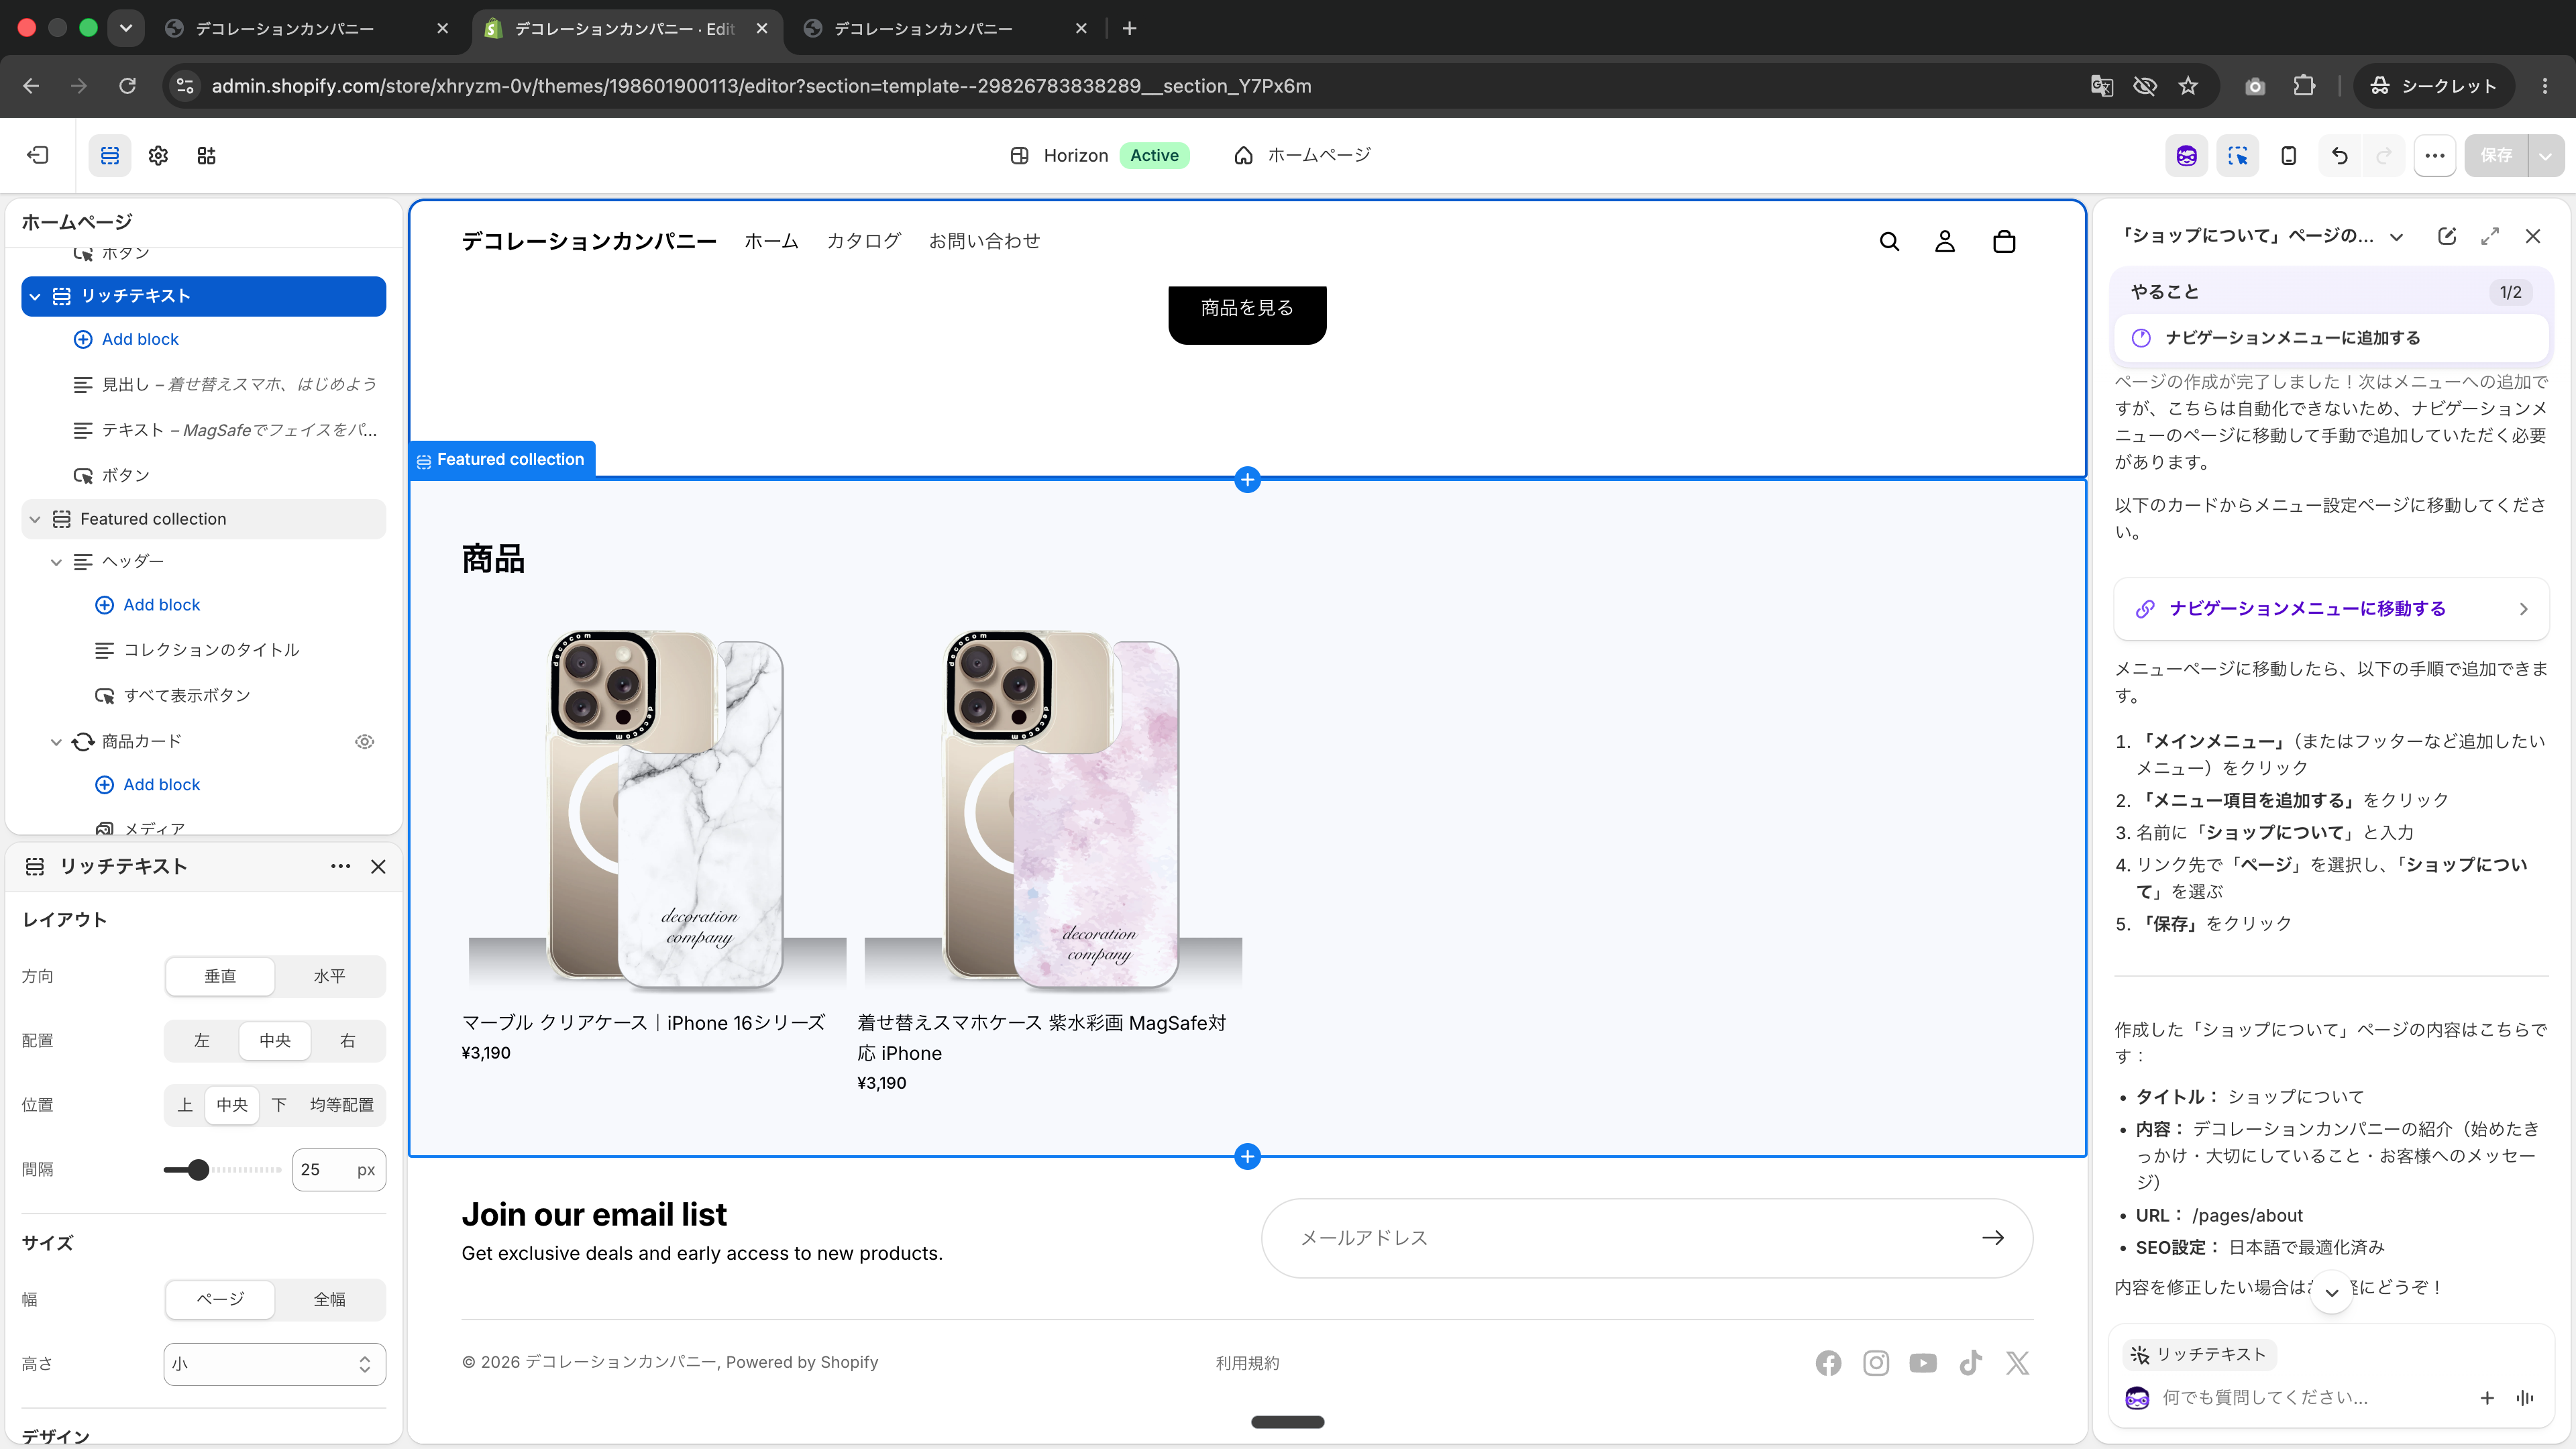2576x1449 pixels.
Task: Click the 利用規約 footer link
Action: click(x=1247, y=1363)
